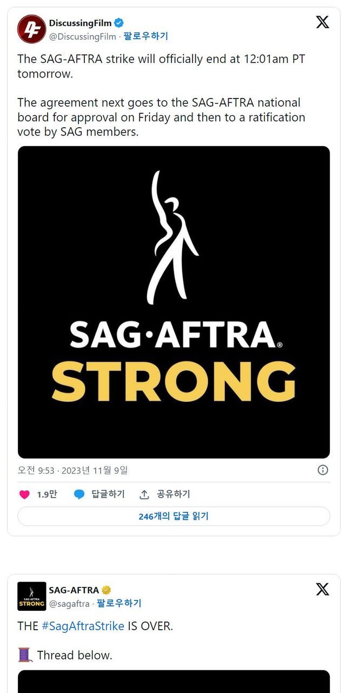Click DiscussingFilm's blue verified badge
This screenshot has height=693, width=346.
(119, 23)
